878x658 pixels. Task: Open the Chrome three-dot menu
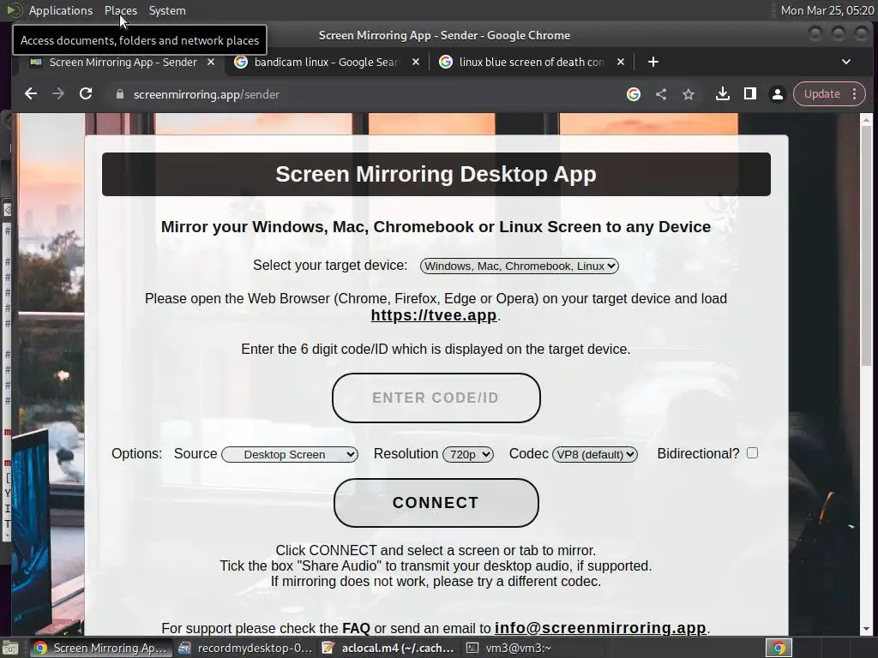pyautogui.click(x=855, y=94)
